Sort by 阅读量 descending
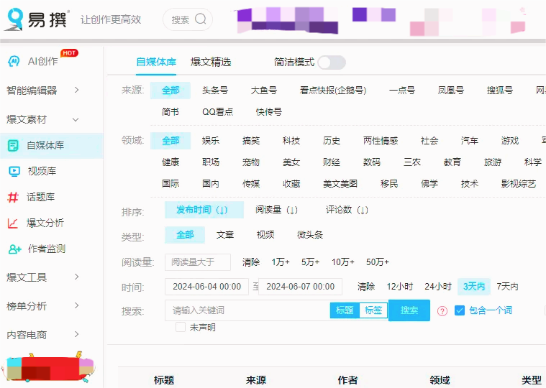Viewport: 546px width, 388px height. (x=276, y=210)
